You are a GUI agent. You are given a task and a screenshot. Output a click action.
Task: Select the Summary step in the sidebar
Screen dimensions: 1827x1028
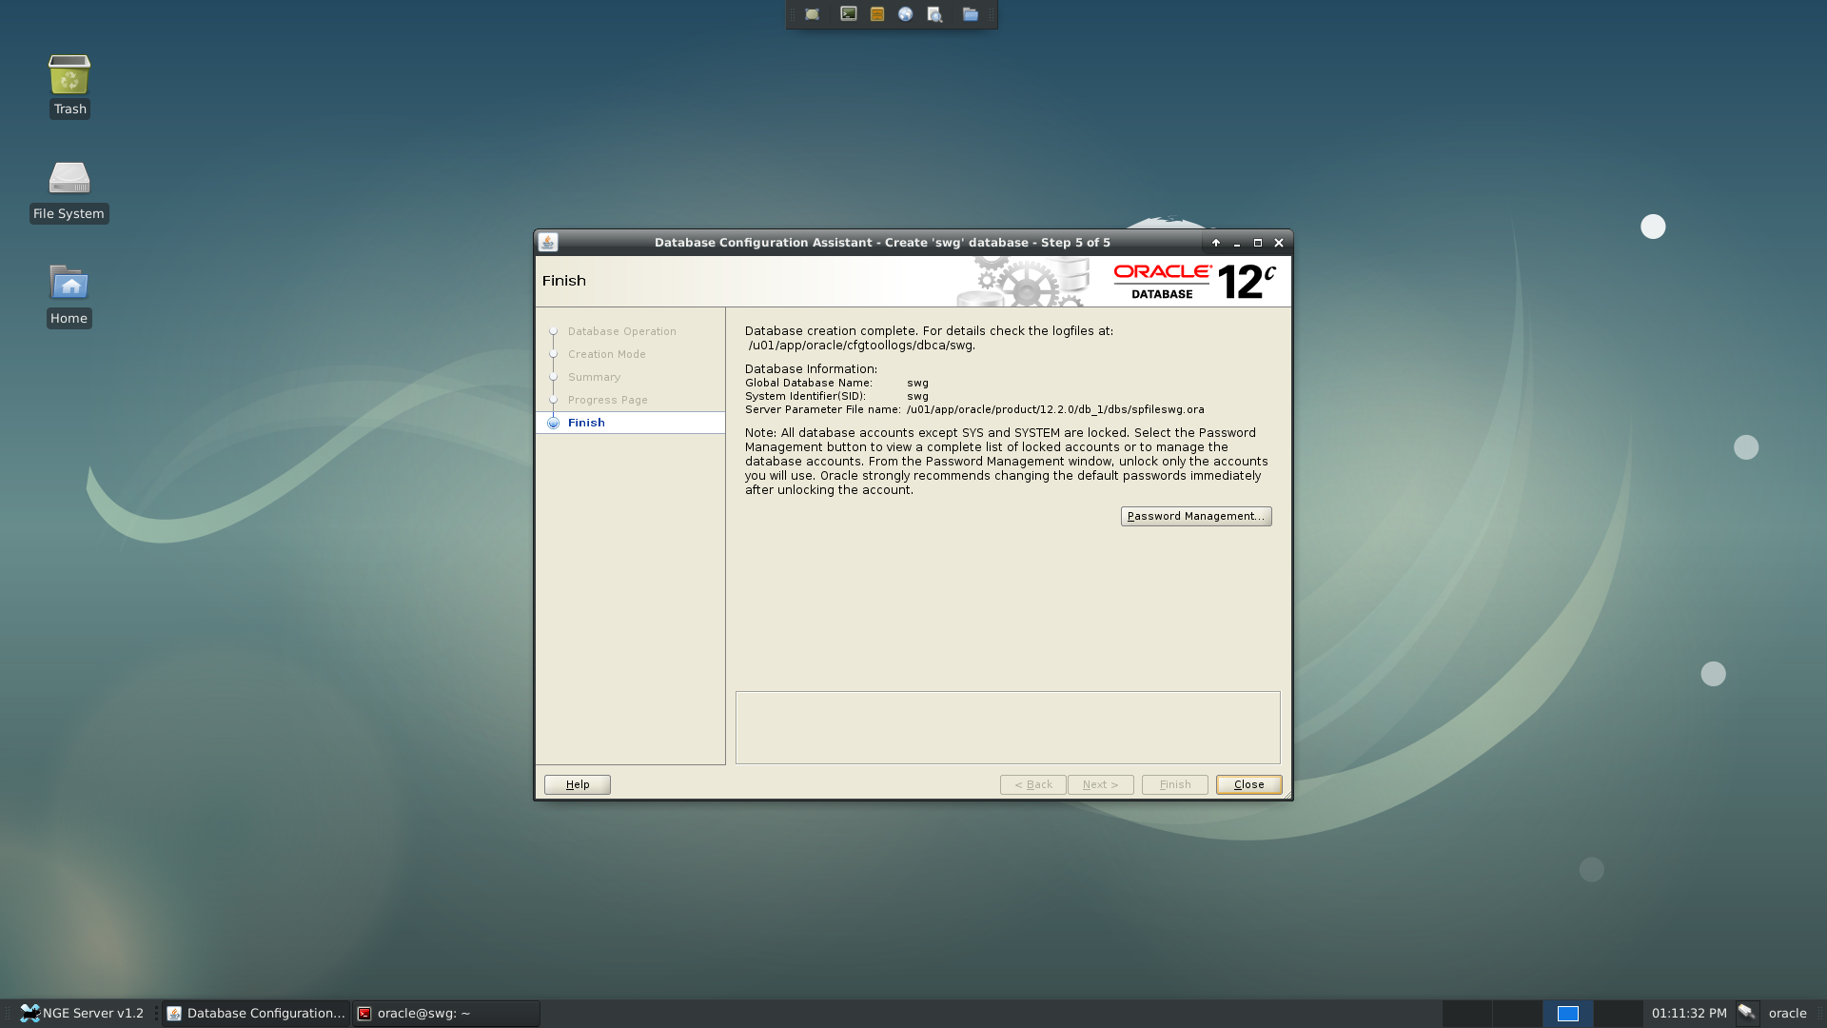594,377
